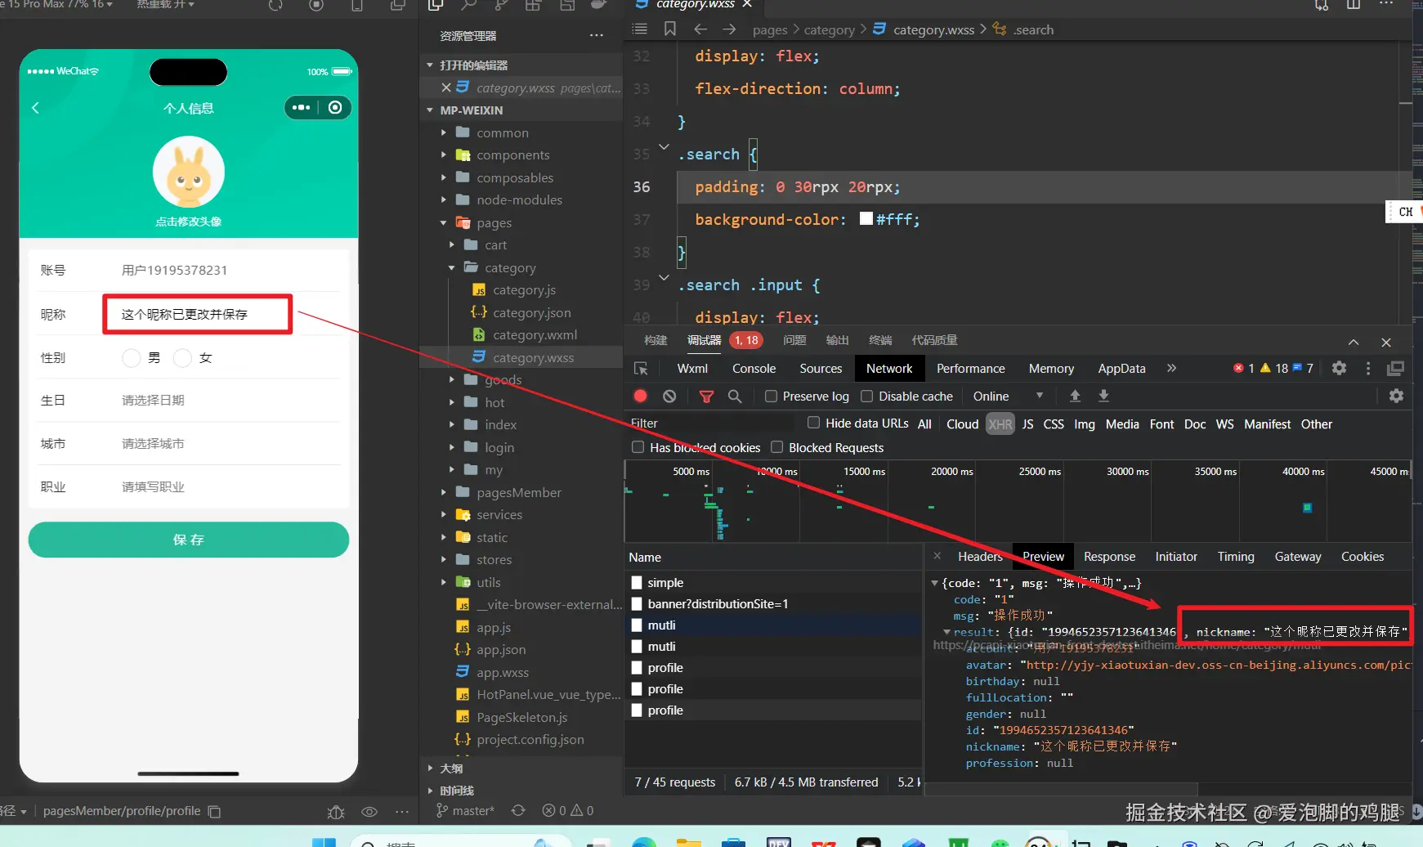Click the clear network log icon
The width and height of the screenshot is (1423, 847).
pyautogui.click(x=669, y=397)
